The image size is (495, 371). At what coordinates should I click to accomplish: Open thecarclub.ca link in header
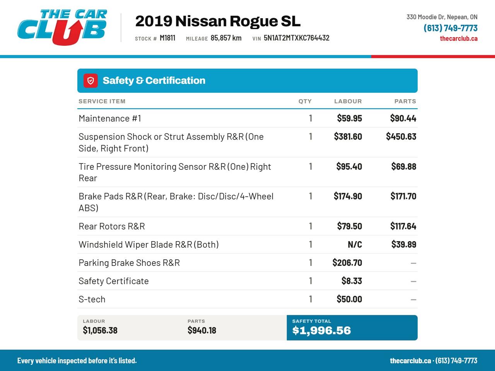459,38
